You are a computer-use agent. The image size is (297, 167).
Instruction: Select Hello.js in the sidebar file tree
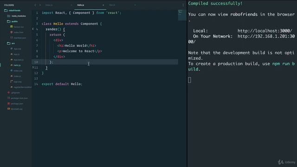point(17,65)
